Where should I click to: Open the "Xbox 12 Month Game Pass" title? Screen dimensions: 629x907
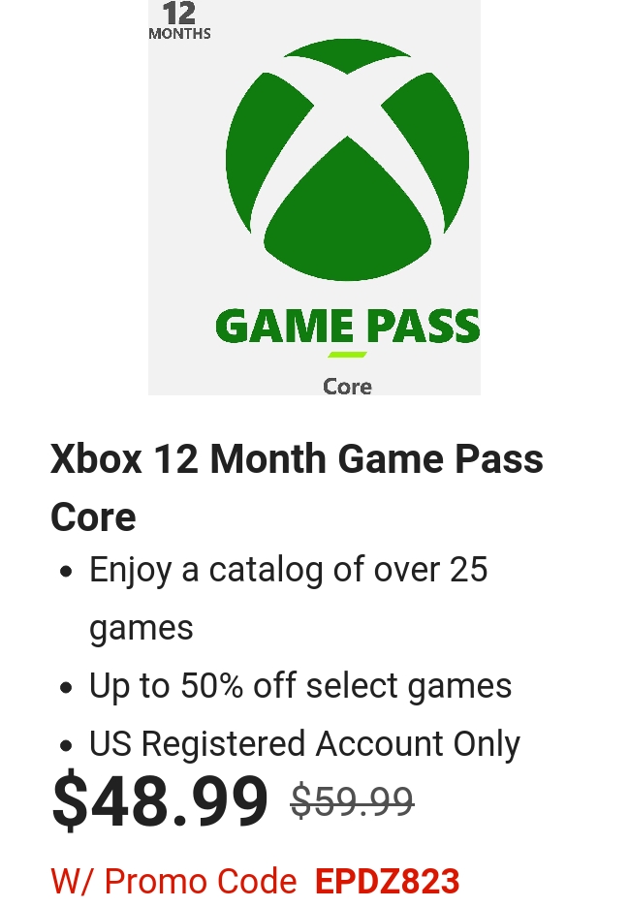[297, 458]
